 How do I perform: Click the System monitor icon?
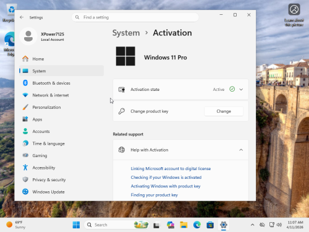(x=25, y=71)
